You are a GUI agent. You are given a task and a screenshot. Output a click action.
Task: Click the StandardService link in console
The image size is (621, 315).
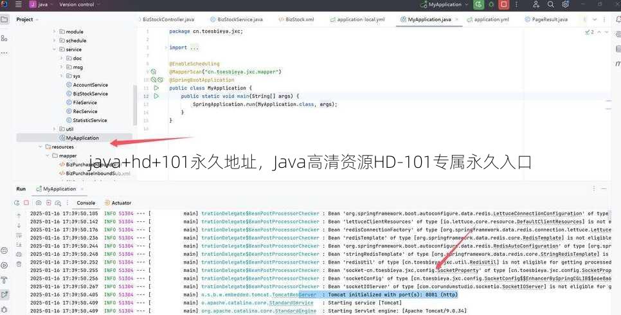(291, 303)
